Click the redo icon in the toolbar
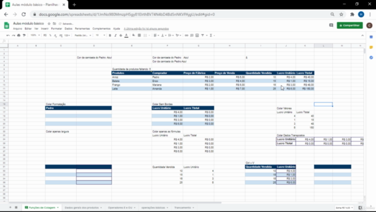Viewport: 376px width, 212px height. point(14,35)
